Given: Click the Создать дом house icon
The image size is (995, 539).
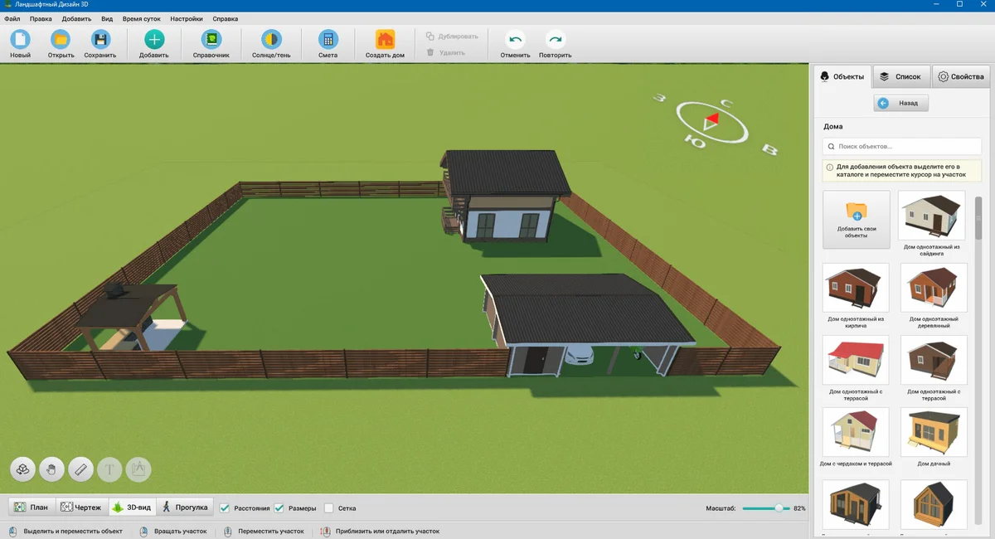Looking at the screenshot, I should tap(386, 39).
